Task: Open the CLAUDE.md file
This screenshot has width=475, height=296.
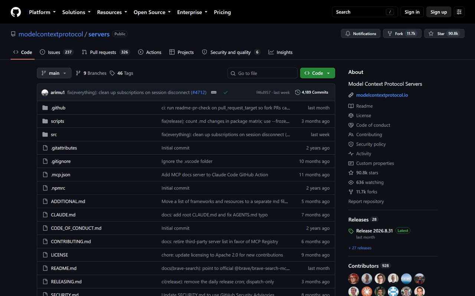Action: tap(63, 215)
